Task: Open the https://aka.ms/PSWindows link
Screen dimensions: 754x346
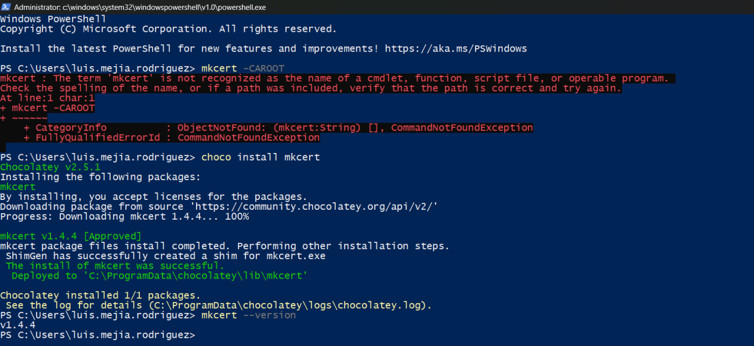Action: 456,49
